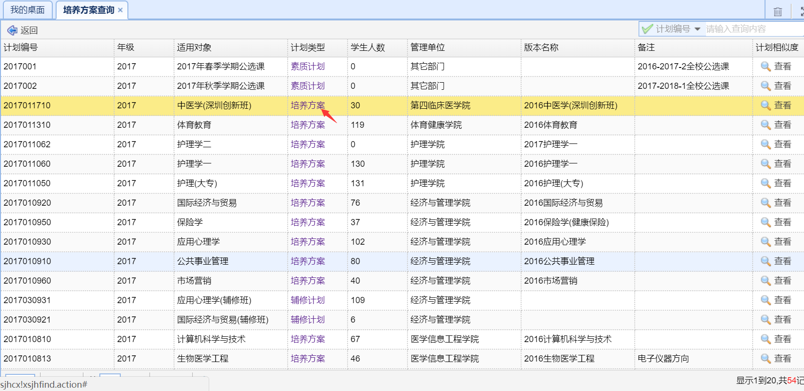Image resolution: width=804 pixels, height=391 pixels.
Task: Open the 计划编号 search field dropdown
Action: tap(697, 29)
